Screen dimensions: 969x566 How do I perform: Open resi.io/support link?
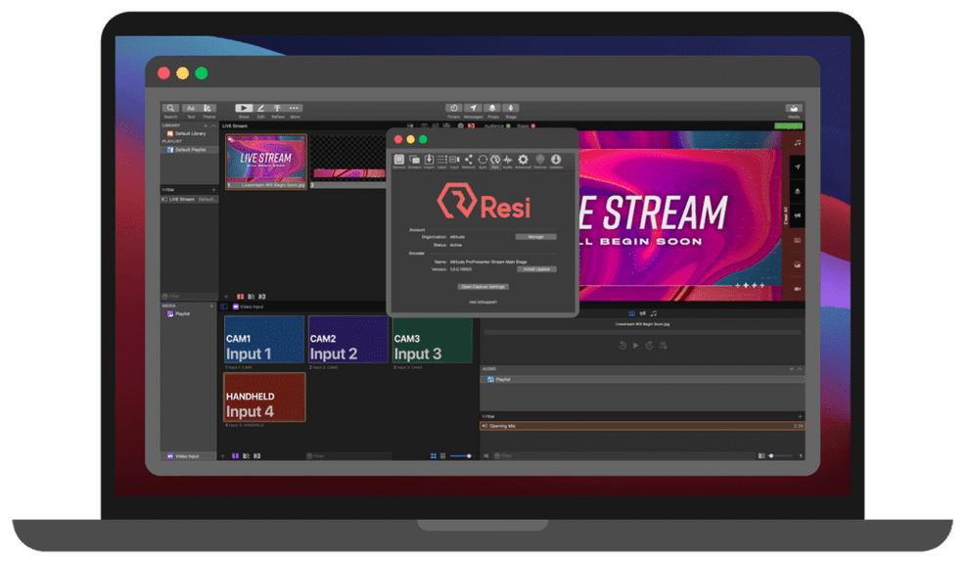(x=483, y=302)
